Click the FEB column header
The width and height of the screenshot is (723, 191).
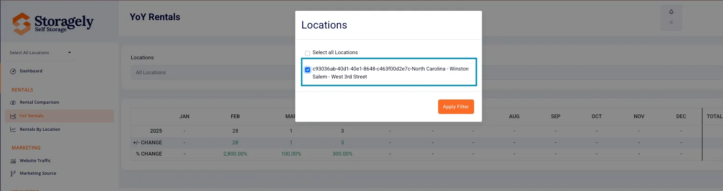pos(235,116)
